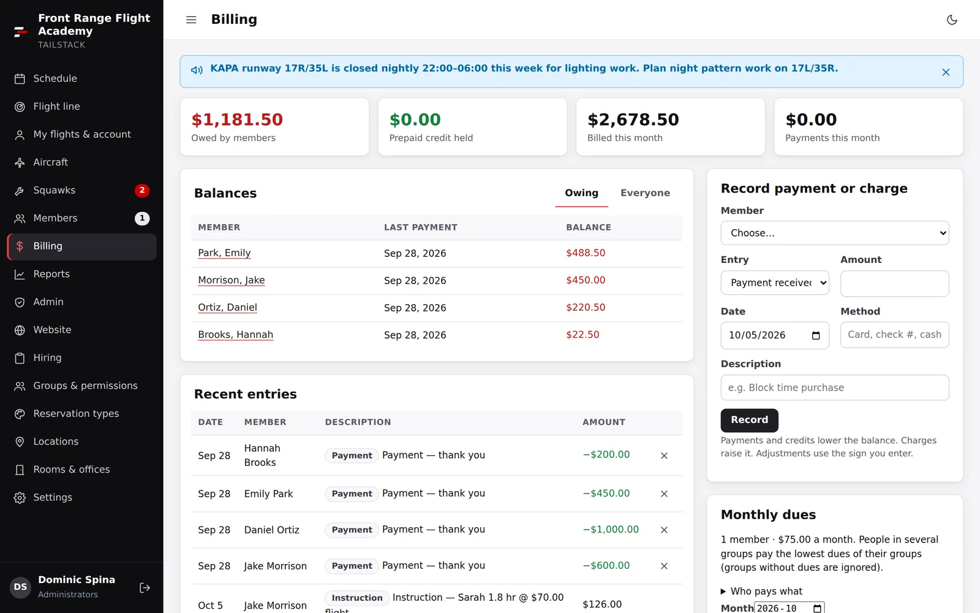The width and height of the screenshot is (980, 613).
Task: Click the Locations pin icon
Action: pyautogui.click(x=20, y=441)
